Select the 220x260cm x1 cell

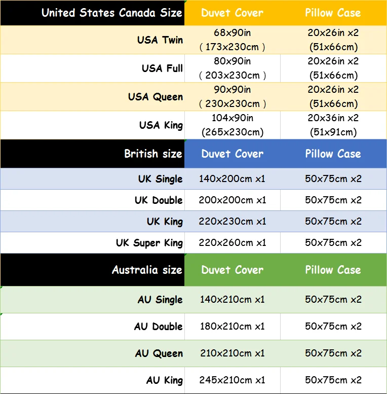[233, 243]
